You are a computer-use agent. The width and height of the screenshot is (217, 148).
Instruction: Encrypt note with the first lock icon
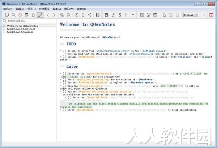(164, 15)
